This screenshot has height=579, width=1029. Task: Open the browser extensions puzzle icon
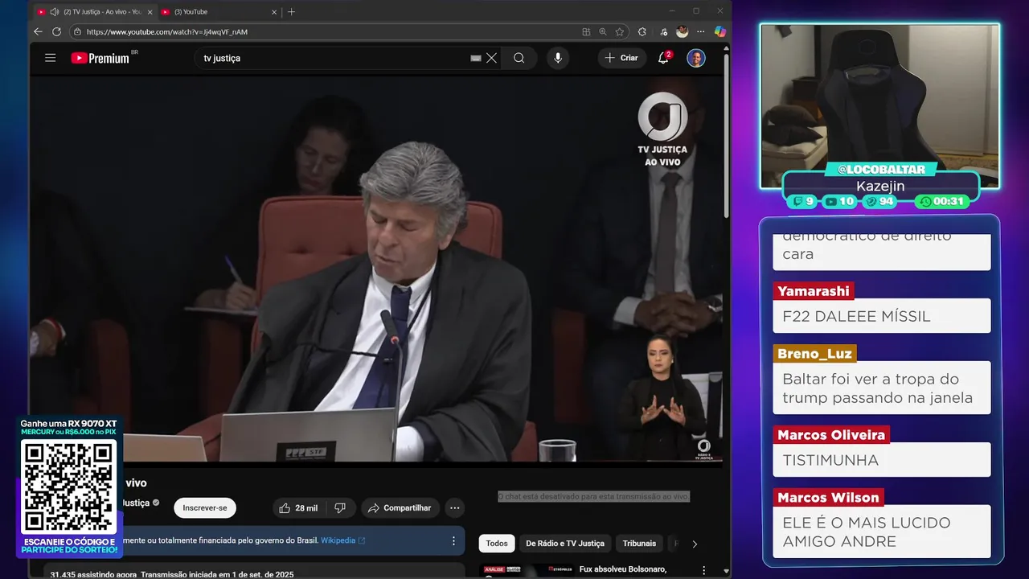tap(642, 32)
